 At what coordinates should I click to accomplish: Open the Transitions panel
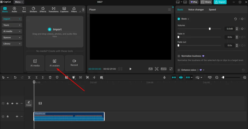pos(54,10)
